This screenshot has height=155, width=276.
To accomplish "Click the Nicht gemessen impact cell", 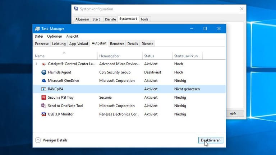I will click(187, 89).
